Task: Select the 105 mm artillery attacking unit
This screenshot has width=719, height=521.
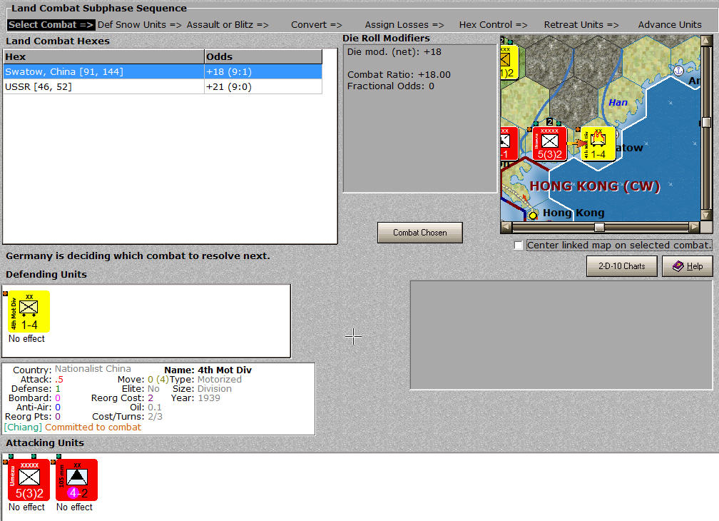Action: (76, 480)
